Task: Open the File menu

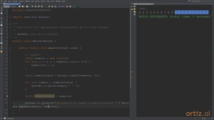Action: [x=2, y=1]
